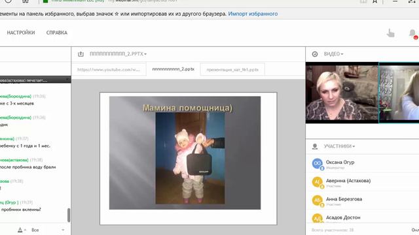
Task: Expand the ВИДЕО dropdown
Action: click(x=333, y=54)
